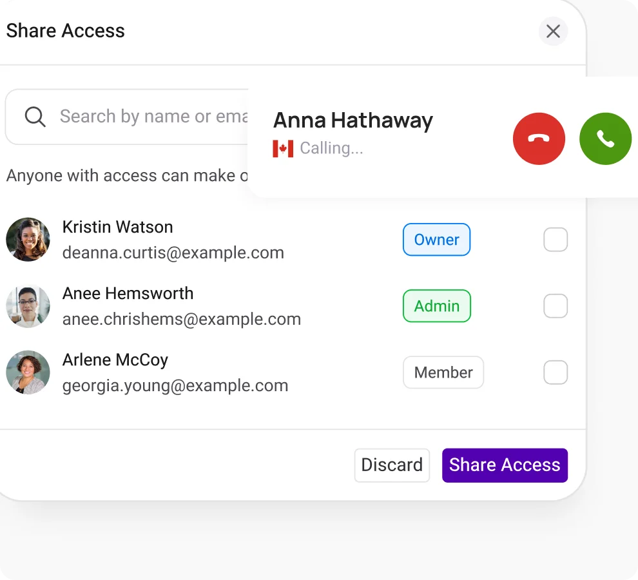
Task: Click the Share Access dialog title
Action: click(66, 31)
